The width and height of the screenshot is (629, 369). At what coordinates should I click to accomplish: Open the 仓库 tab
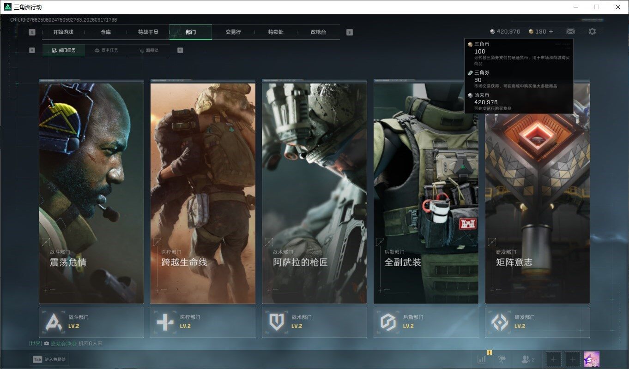pyautogui.click(x=106, y=32)
